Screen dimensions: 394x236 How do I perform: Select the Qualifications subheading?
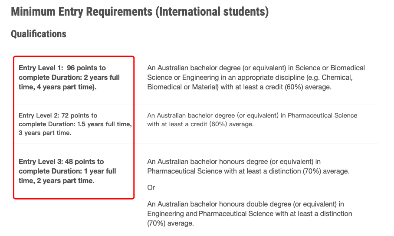point(39,34)
